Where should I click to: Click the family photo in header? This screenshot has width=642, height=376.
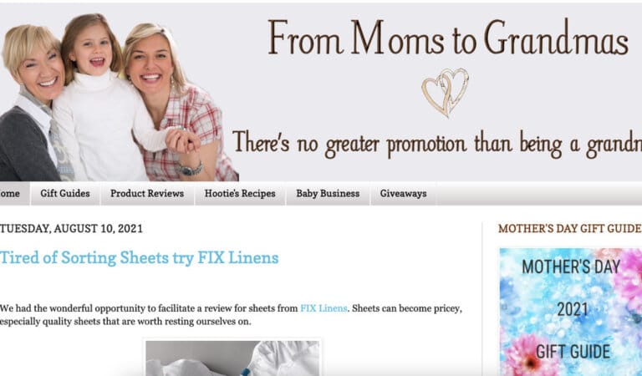(119, 98)
